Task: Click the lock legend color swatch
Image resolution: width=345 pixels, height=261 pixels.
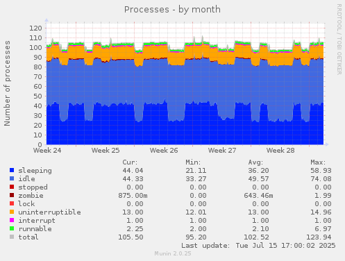Action: click(12, 203)
